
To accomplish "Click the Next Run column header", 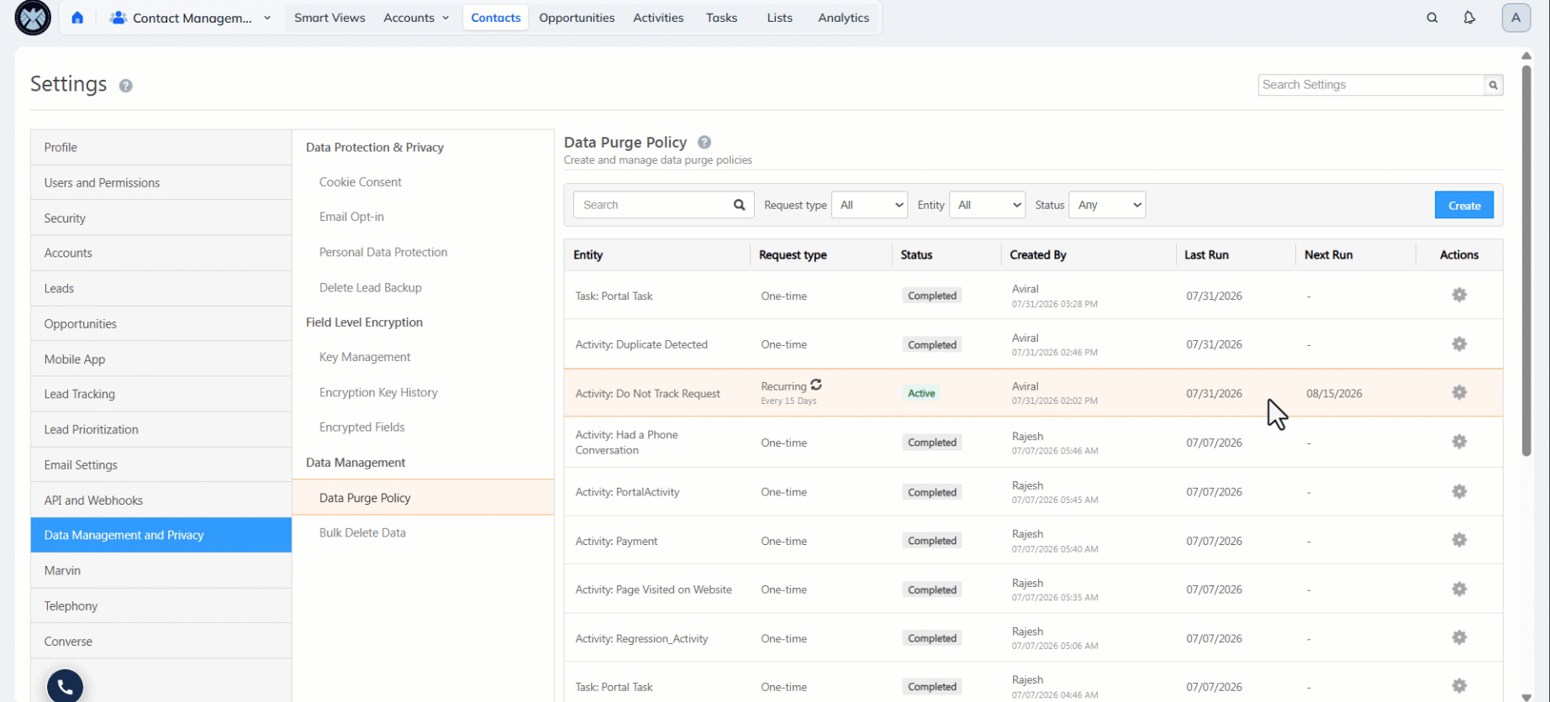I will pos(1328,254).
